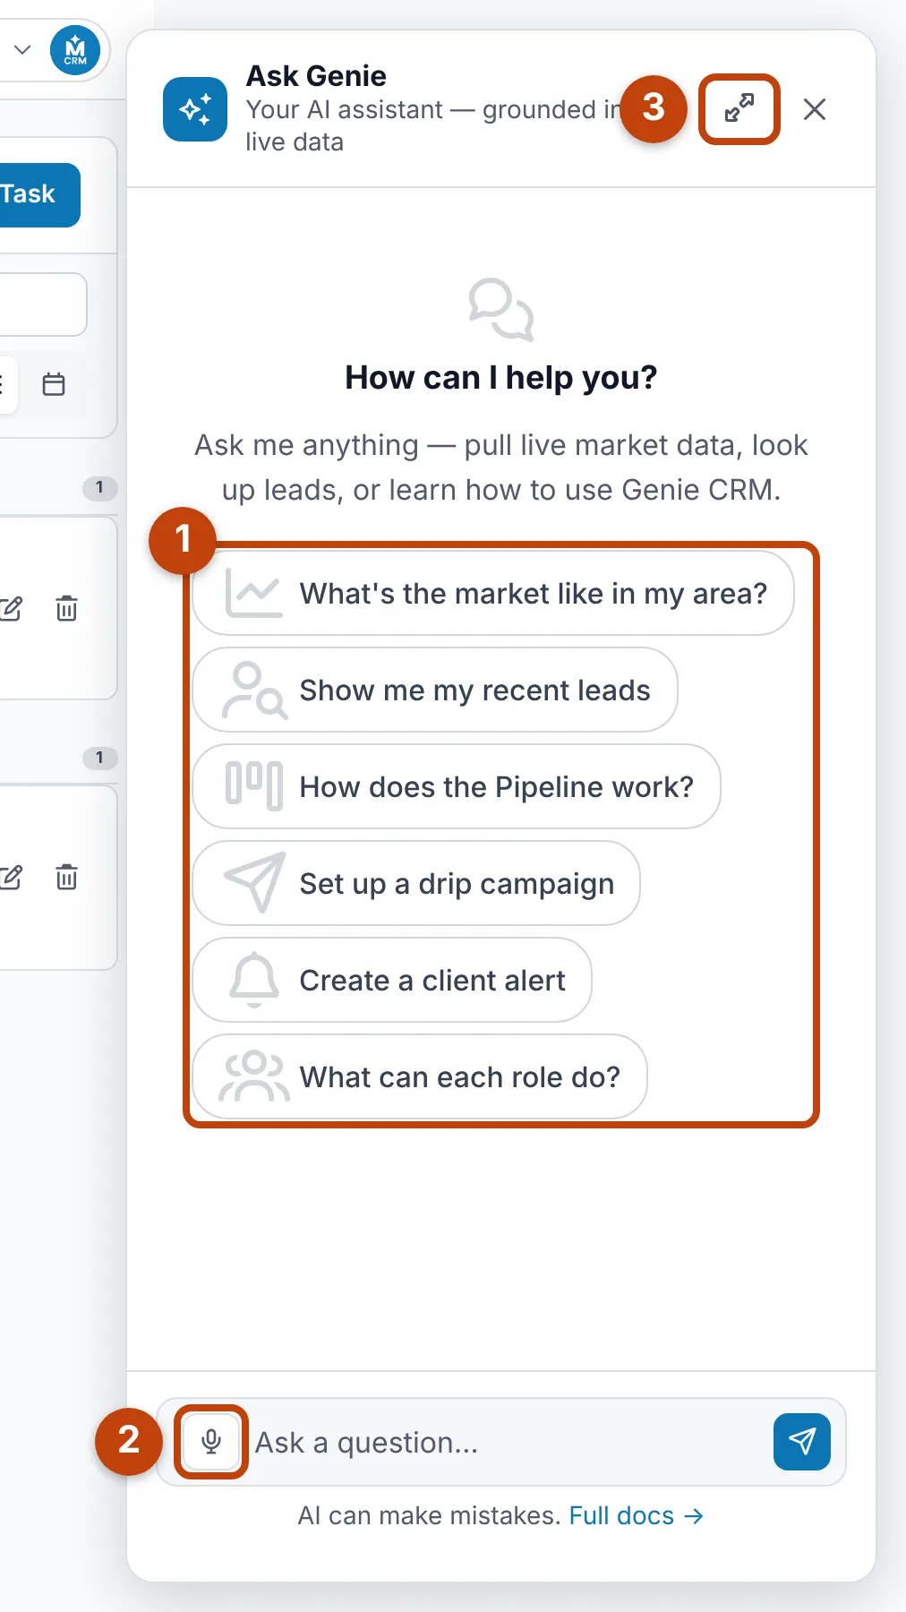Screen dimensions: 906x1612
Task: Select "What can each role do?" prompt
Action: 420,1076
